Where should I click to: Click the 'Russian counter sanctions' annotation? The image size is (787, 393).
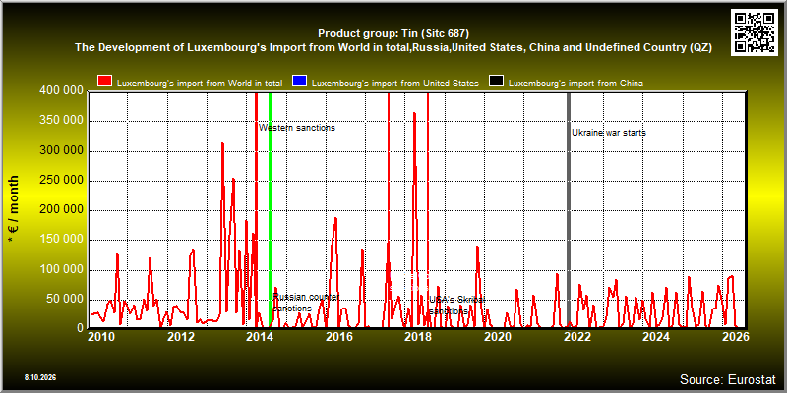(306, 303)
